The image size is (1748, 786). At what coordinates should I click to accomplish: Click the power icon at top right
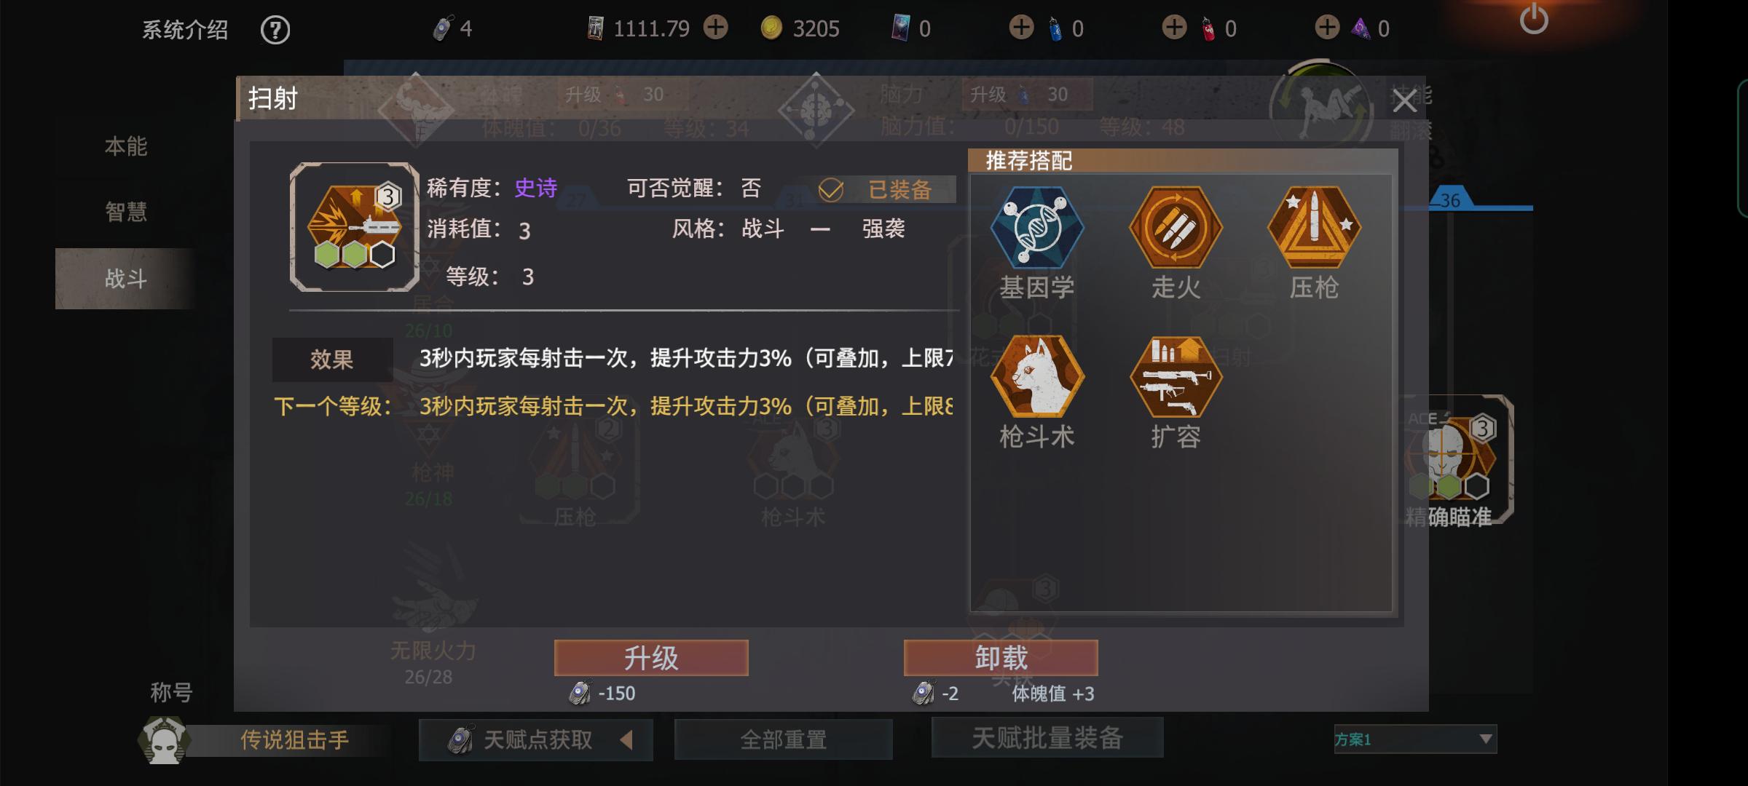tap(1533, 20)
